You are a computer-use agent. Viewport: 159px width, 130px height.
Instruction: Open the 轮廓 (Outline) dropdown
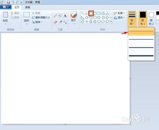coord(119,13)
